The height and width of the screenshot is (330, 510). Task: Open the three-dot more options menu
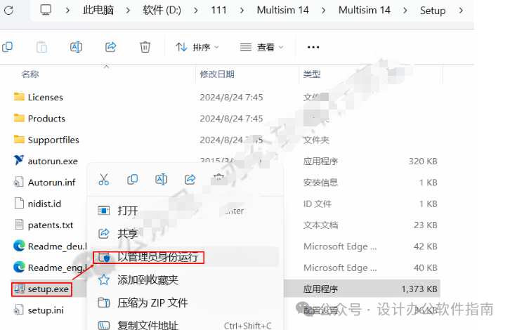(313, 48)
